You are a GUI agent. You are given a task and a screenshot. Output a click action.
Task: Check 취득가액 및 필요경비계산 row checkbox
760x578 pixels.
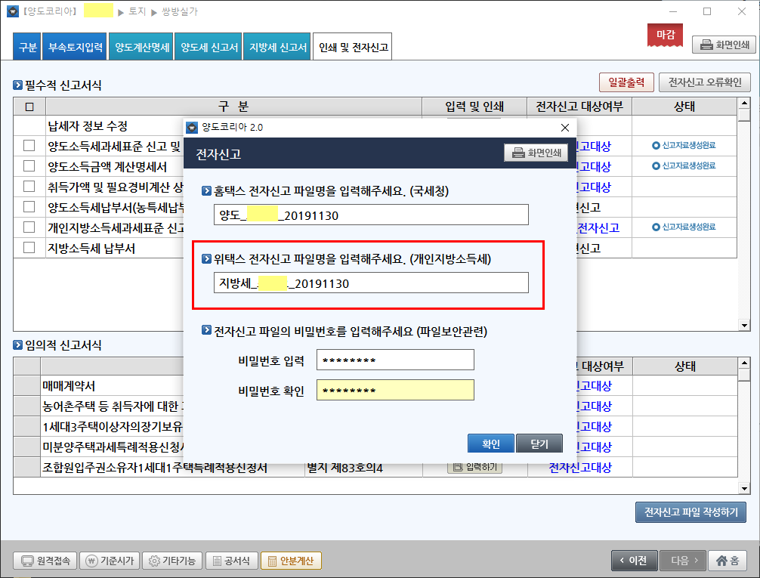coord(29,186)
